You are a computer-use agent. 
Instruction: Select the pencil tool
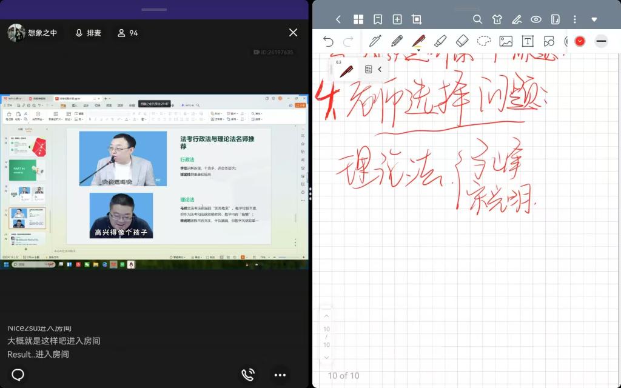click(397, 41)
